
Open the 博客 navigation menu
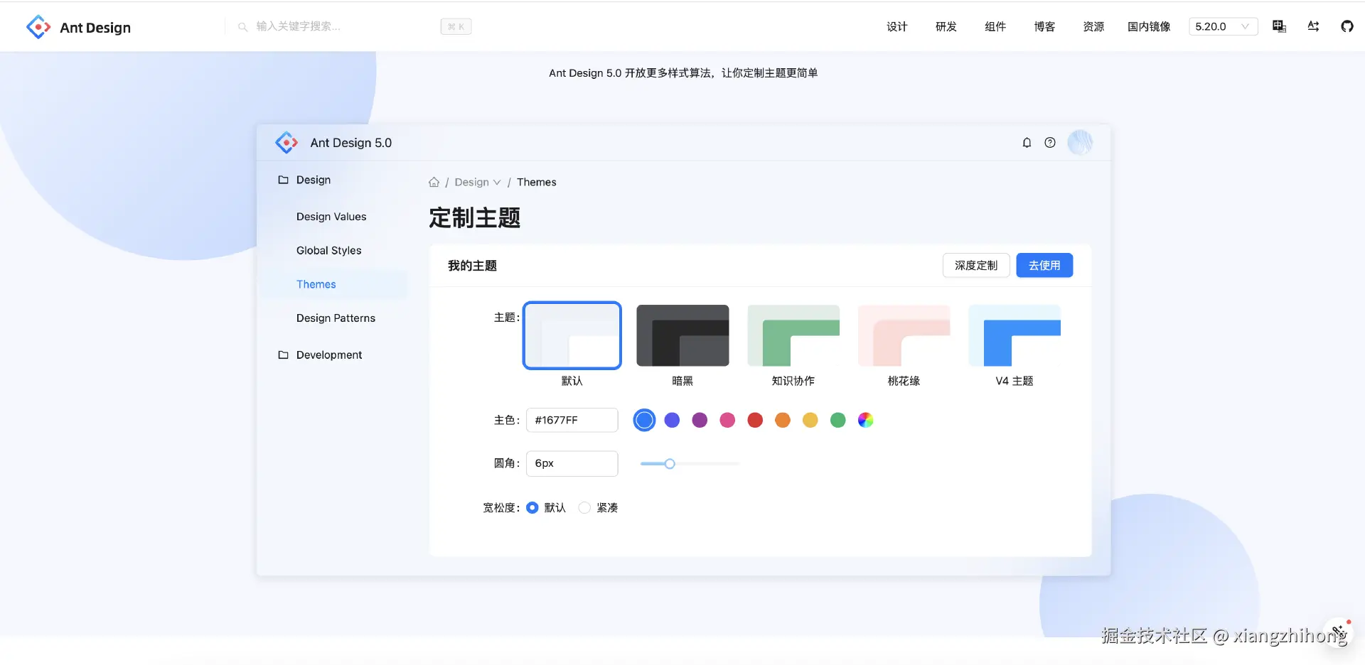pyautogui.click(x=1044, y=26)
